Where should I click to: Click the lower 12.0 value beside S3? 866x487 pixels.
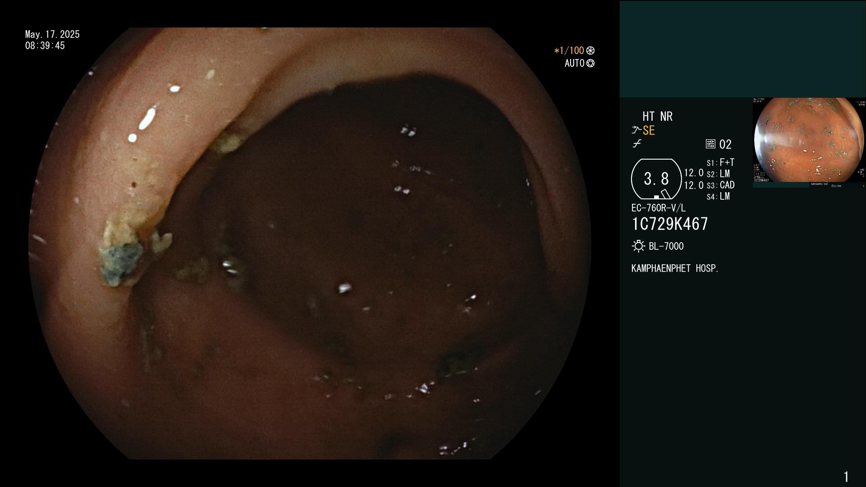[694, 185]
